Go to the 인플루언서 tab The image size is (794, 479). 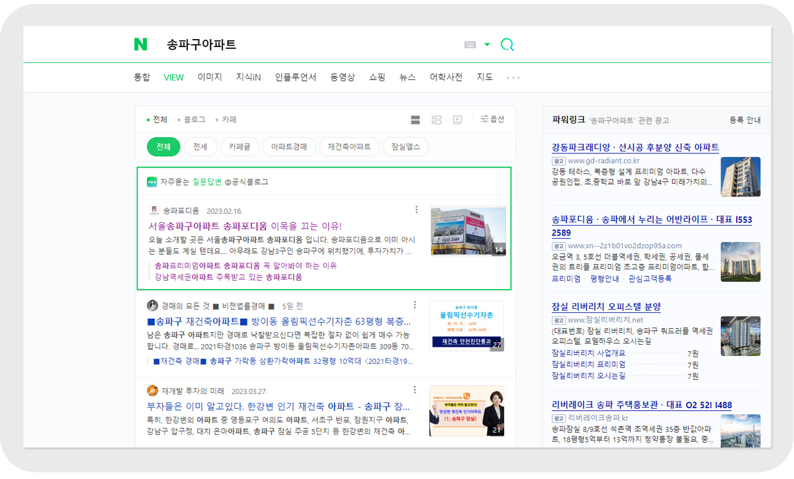tap(296, 77)
